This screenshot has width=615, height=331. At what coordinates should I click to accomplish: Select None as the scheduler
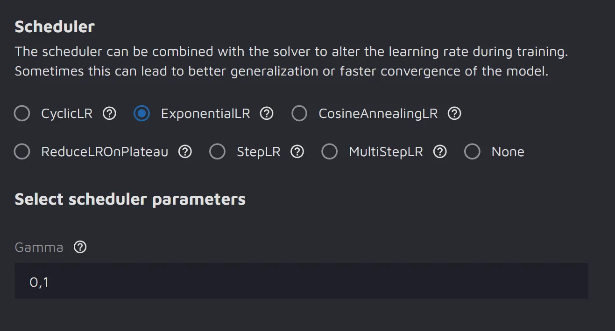coord(472,152)
